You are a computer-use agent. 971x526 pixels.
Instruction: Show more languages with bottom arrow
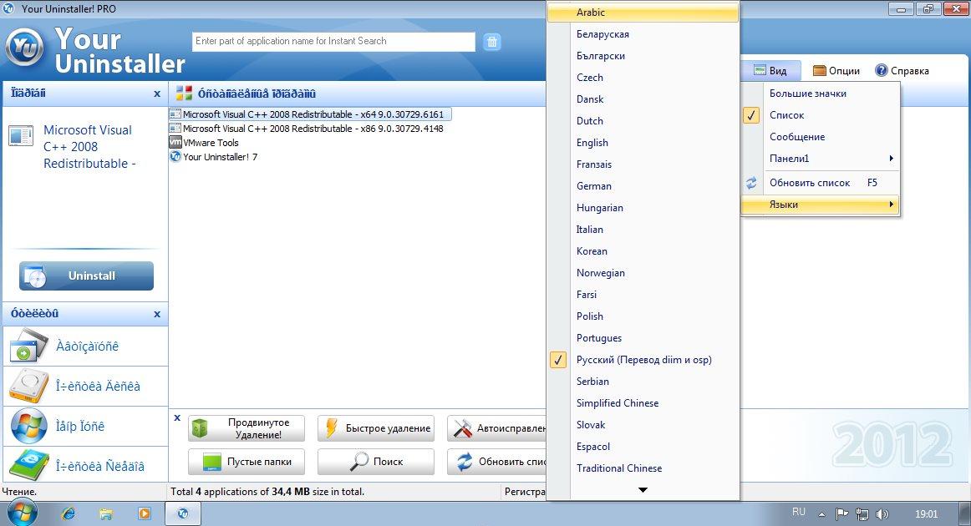pos(643,489)
